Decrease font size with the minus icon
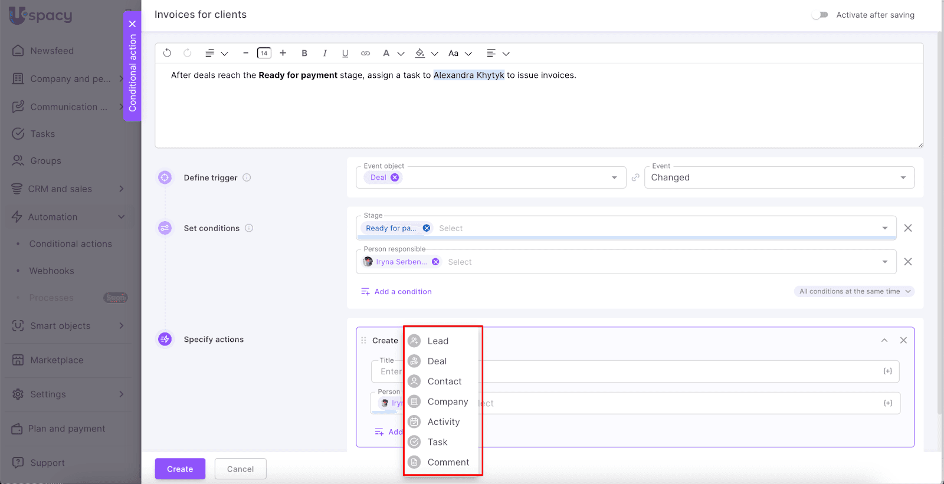The image size is (944, 484). coord(245,53)
